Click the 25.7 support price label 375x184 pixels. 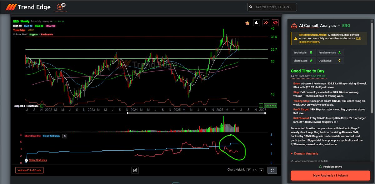pos(274,50)
